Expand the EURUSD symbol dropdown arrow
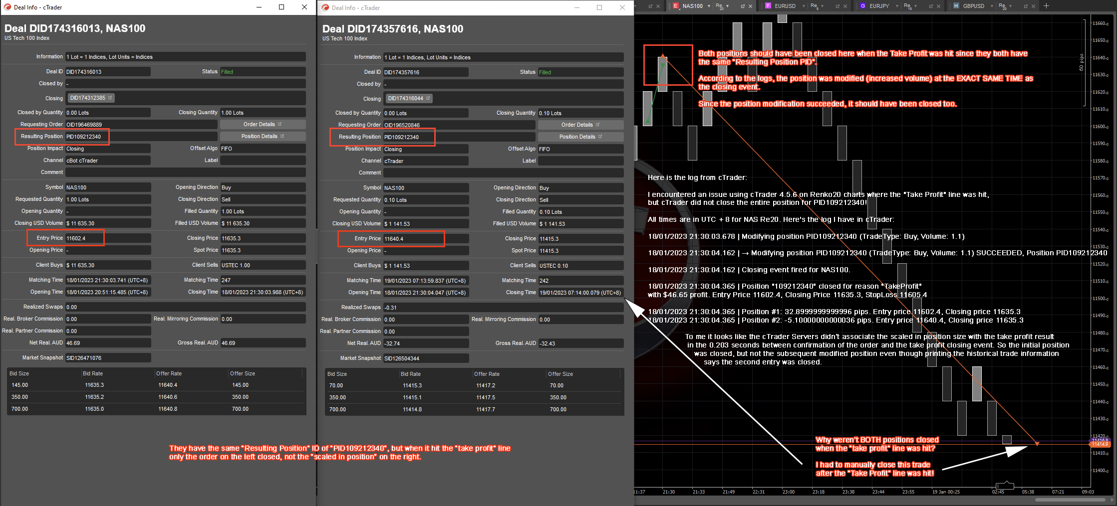Image resolution: width=1117 pixels, height=506 pixels. (804, 6)
